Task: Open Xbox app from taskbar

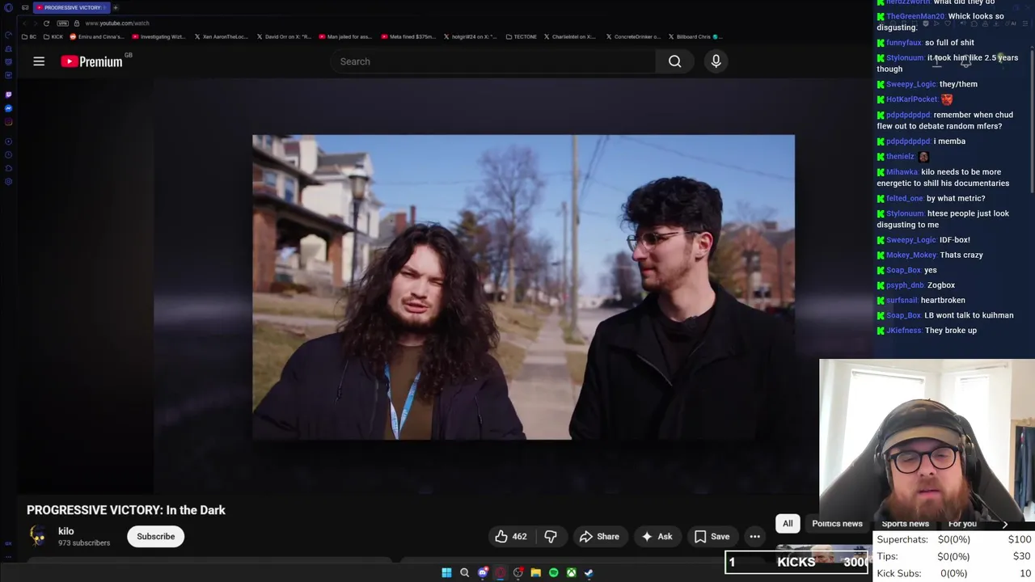Action: pyautogui.click(x=571, y=573)
